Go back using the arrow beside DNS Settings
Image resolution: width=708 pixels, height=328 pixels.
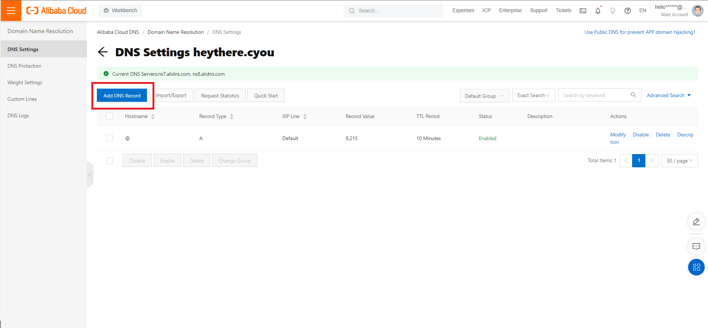[x=103, y=52]
